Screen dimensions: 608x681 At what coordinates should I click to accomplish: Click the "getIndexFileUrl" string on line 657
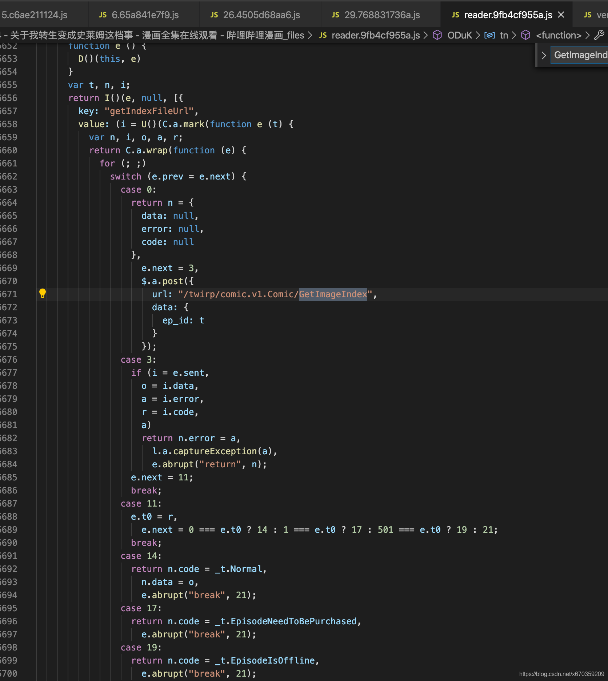point(149,111)
